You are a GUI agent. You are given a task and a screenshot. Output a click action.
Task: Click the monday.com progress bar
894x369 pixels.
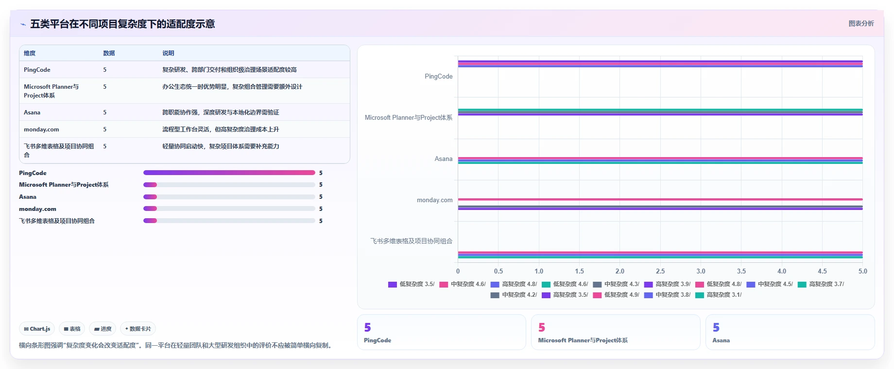point(229,209)
